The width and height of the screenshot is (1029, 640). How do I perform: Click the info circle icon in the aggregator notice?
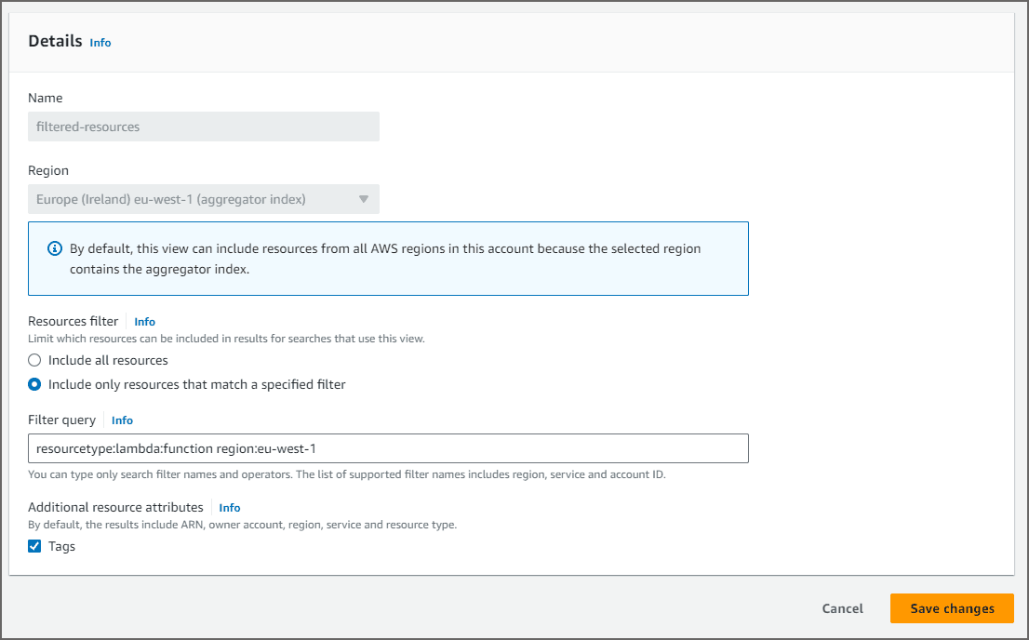click(x=55, y=248)
